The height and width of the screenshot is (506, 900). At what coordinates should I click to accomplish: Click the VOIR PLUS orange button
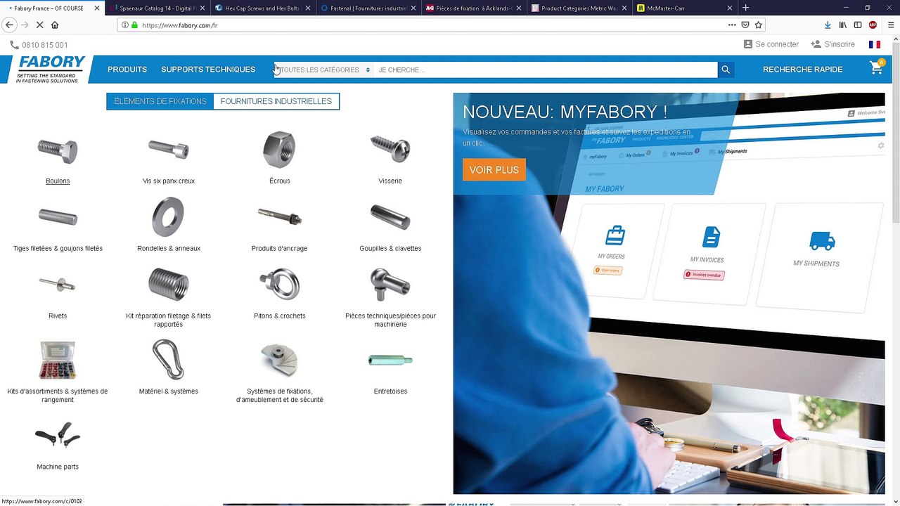tap(494, 170)
